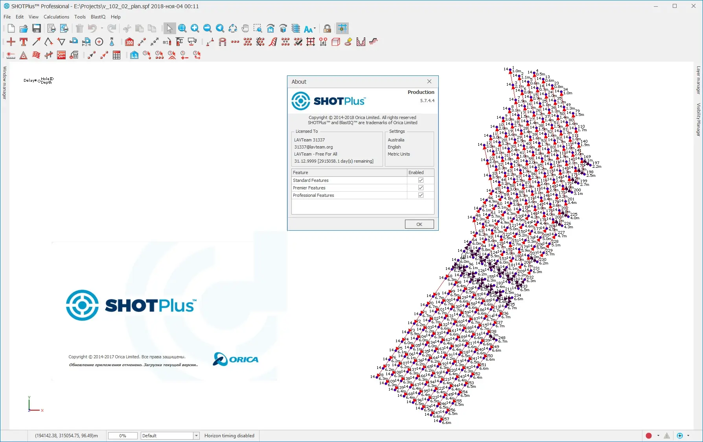The image size is (703, 442).
Task: Open dropdown arrow beside the crosshair icon
Action: click(688, 435)
